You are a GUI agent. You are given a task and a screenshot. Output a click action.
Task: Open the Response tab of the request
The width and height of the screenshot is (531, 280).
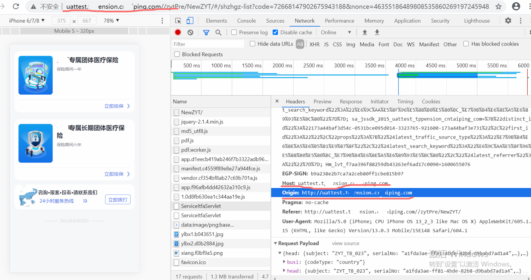click(x=351, y=102)
